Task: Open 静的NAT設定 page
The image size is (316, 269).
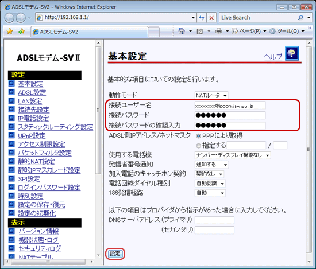Action: click(36, 161)
